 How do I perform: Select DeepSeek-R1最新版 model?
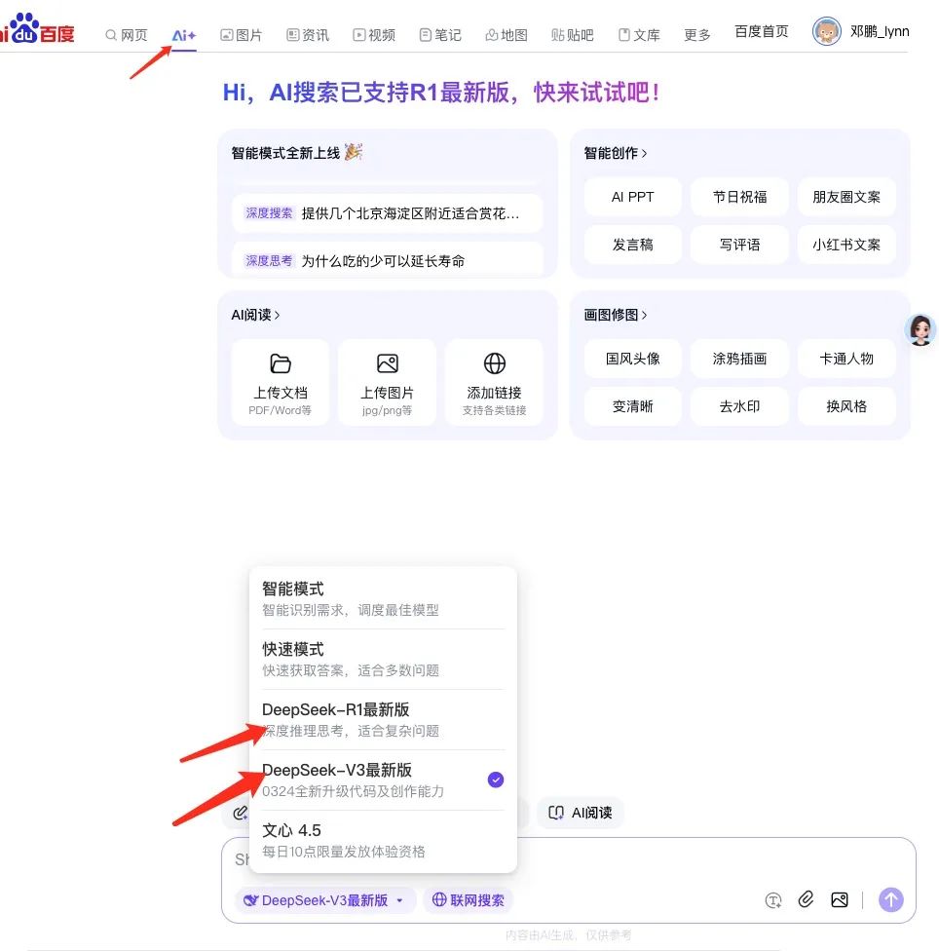[x=383, y=720]
